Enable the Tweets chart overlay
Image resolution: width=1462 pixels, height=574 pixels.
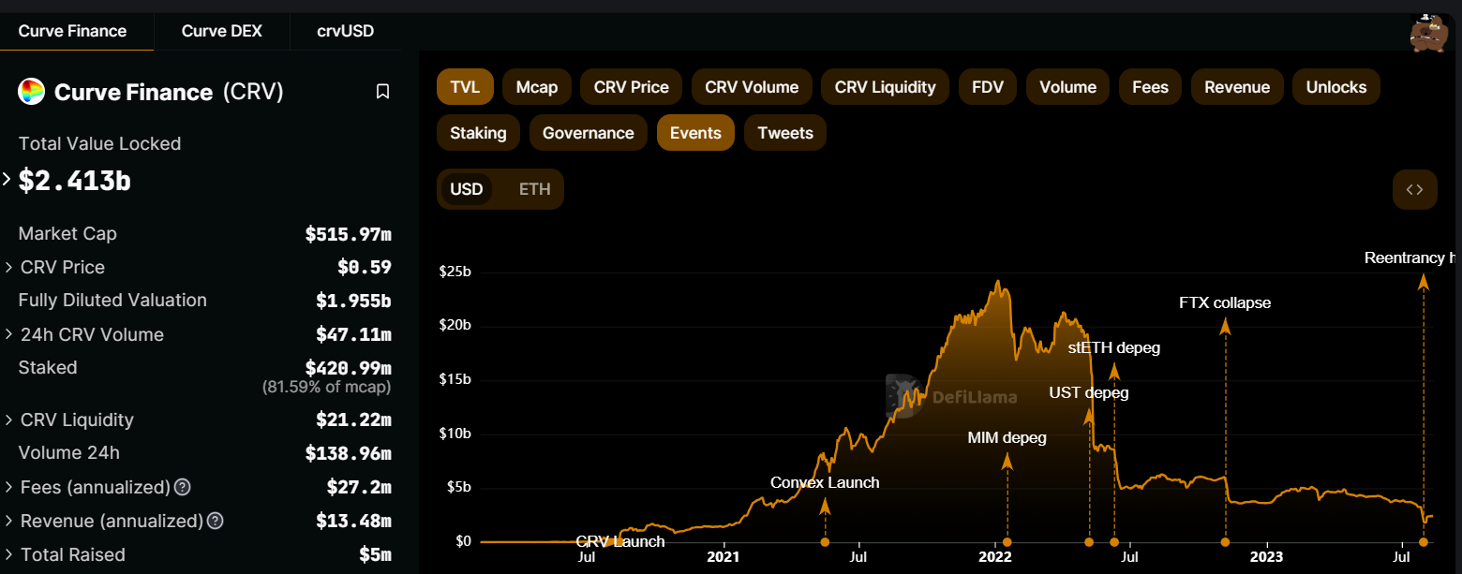[x=785, y=133]
